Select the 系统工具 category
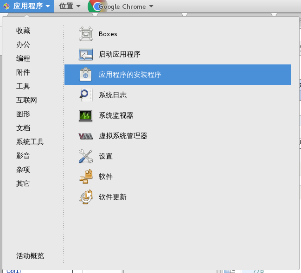This screenshot has width=301, height=273. tap(30, 142)
